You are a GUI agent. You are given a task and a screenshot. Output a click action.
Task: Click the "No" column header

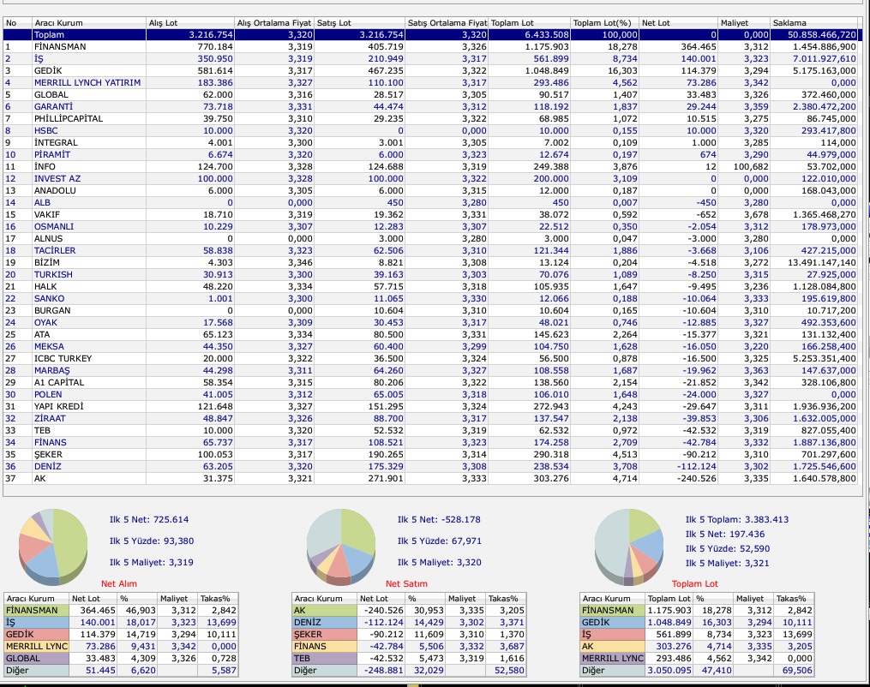[17, 23]
